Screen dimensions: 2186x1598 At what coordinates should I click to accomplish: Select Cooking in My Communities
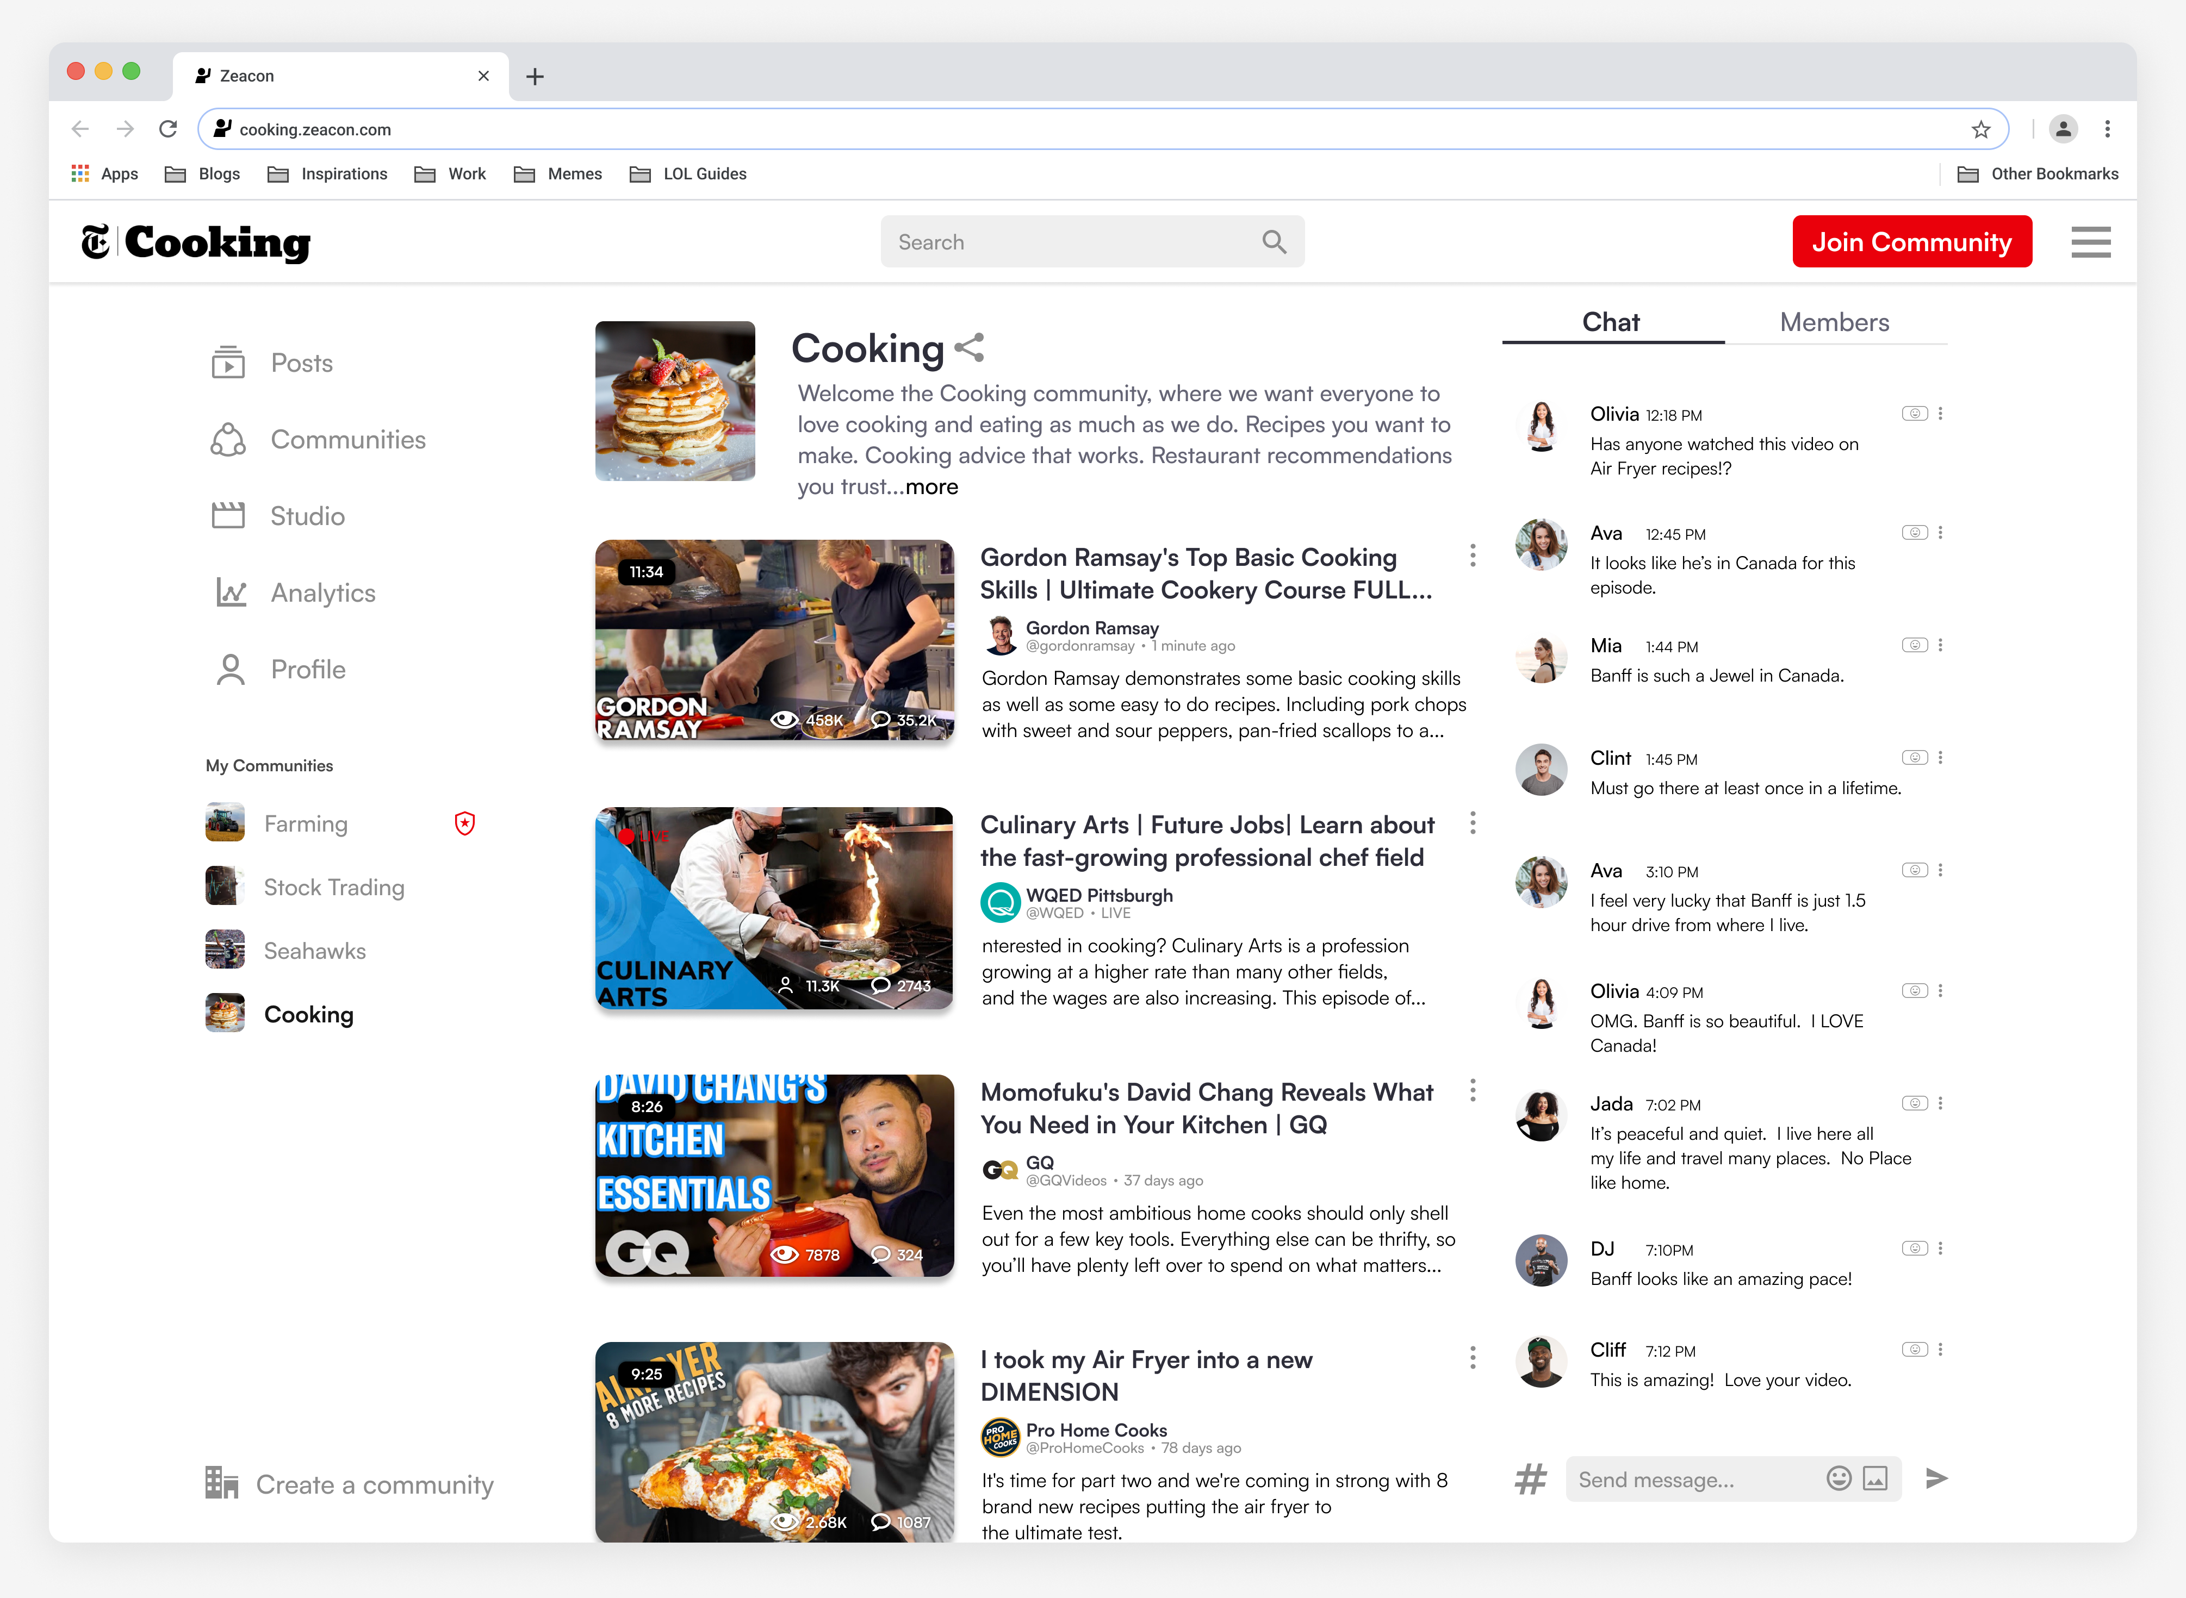281,1014
